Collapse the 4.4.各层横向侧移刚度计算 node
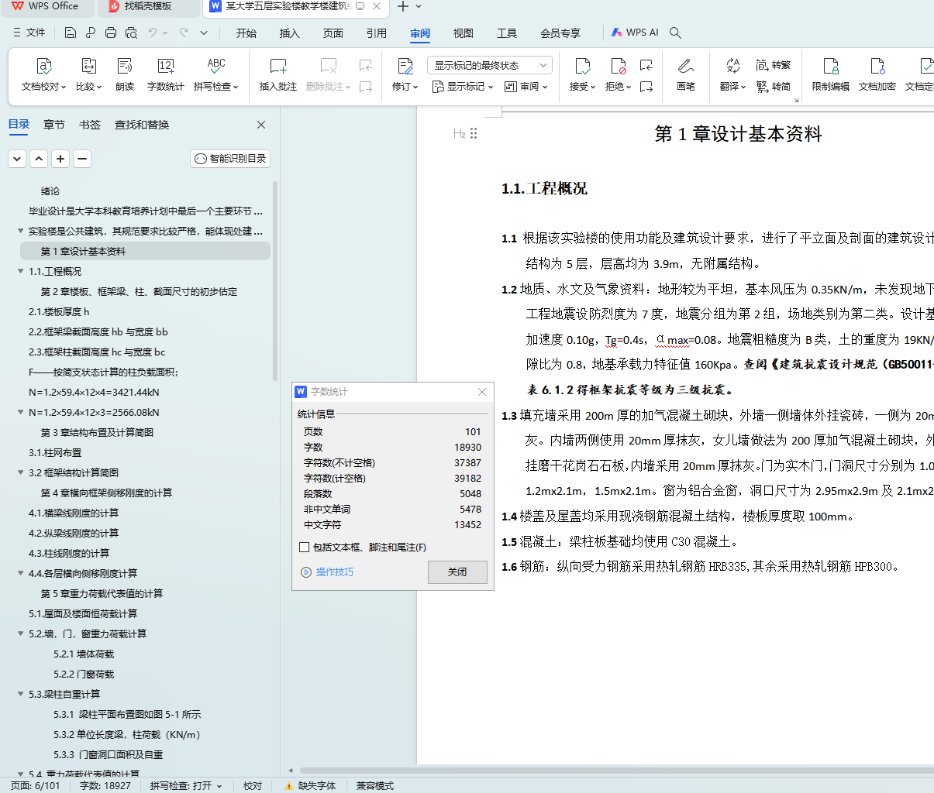934x793 pixels. pos(21,573)
